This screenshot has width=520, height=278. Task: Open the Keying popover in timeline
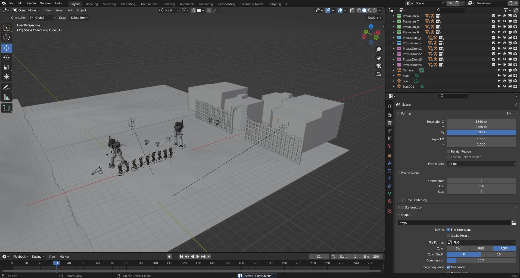coord(38,257)
